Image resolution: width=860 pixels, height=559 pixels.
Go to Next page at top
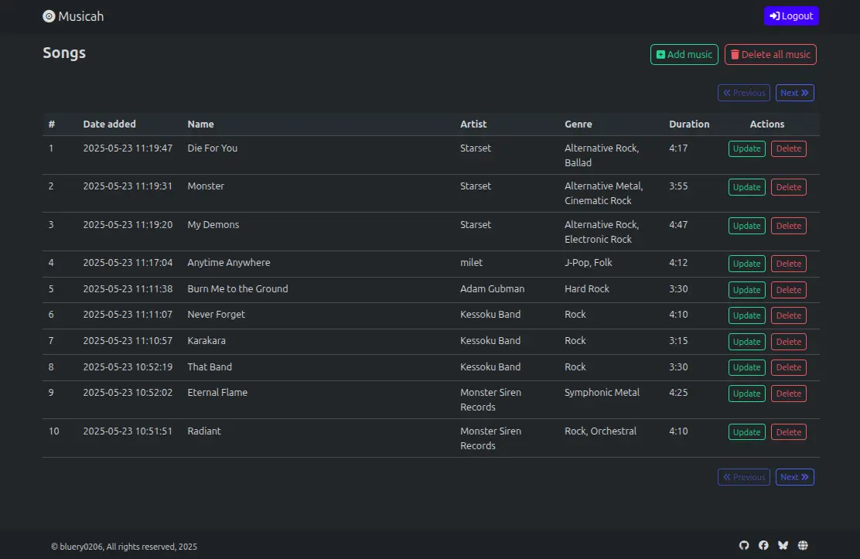794,93
